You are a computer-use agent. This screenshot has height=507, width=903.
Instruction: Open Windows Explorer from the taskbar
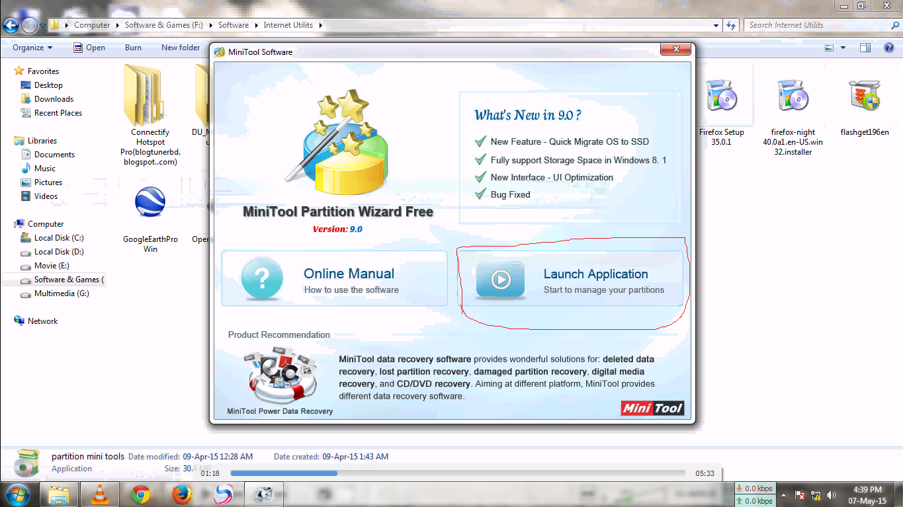[60, 494]
